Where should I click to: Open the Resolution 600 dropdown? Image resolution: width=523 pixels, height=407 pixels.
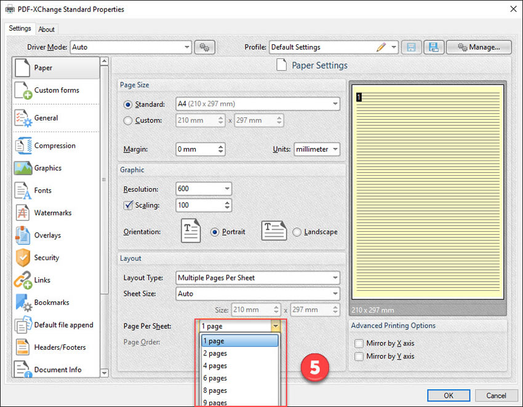pos(204,189)
